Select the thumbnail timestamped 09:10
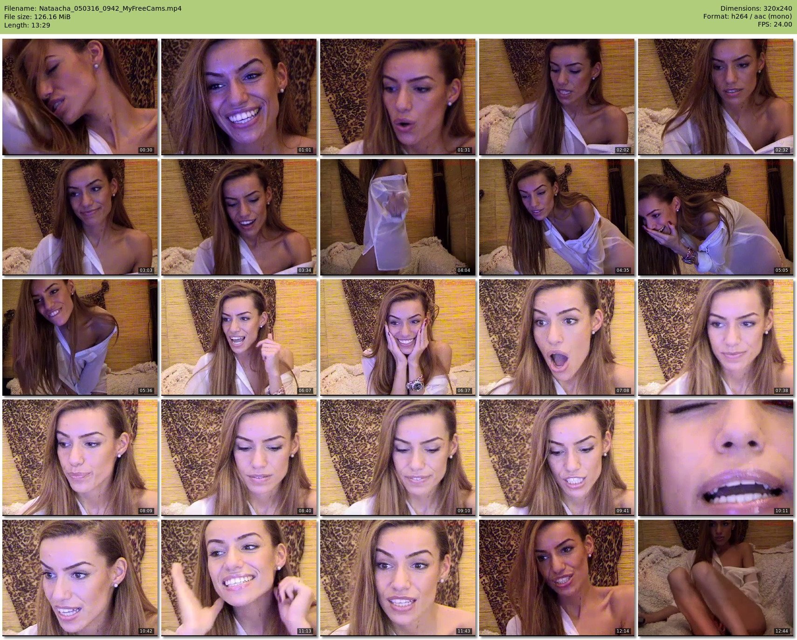 pos(398,457)
